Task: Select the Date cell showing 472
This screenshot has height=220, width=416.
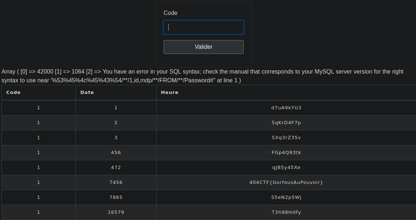Action: click(x=116, y=168)
